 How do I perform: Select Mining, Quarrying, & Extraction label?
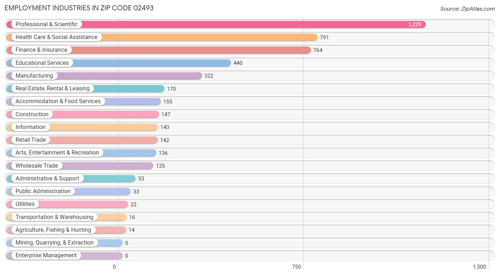pos(55,243)
